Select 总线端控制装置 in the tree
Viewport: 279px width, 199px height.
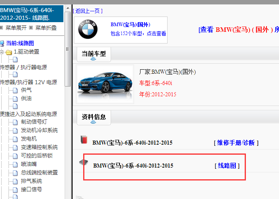[x=39, y=172]
